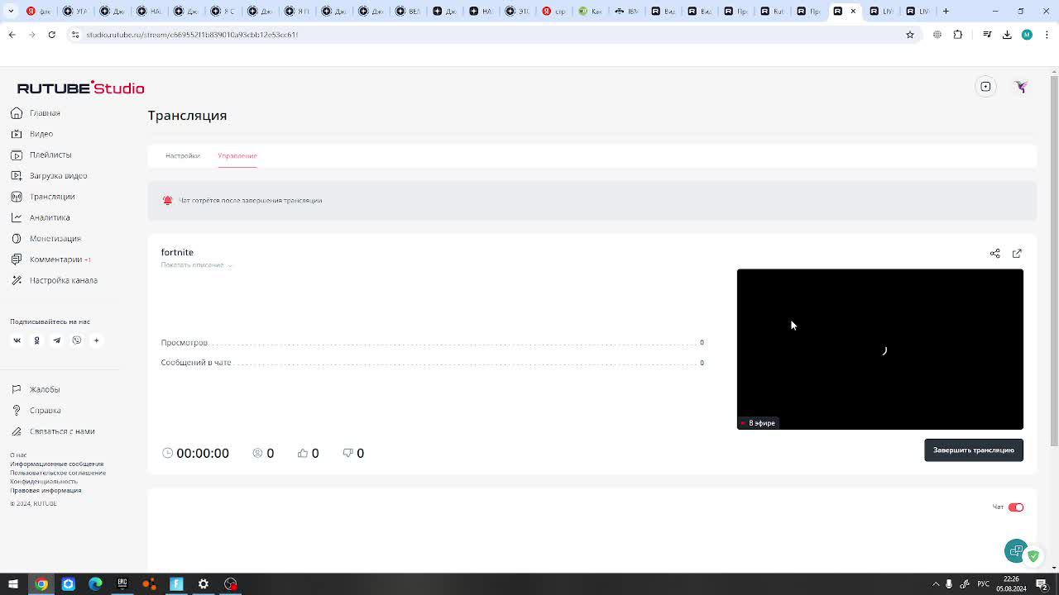Open browser media control icon
Image resolution: width=1059 pixels, height=595 pixels.
[987, 35]
